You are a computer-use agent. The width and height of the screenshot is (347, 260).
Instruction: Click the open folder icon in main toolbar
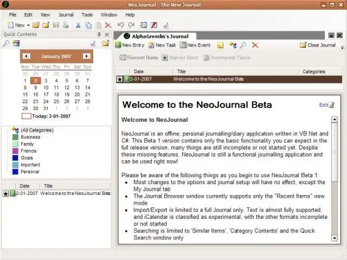tap(36, 25)
